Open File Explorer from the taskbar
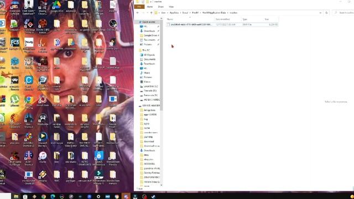This screenshot has width=354, height=199. [16, 197]
